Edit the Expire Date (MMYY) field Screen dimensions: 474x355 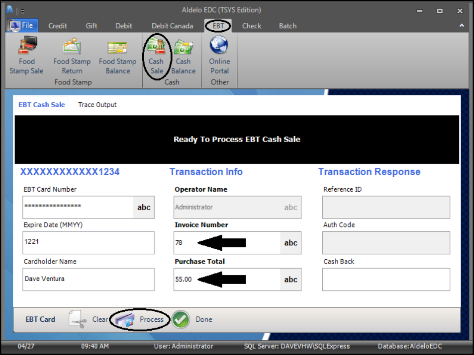[88, 243]
